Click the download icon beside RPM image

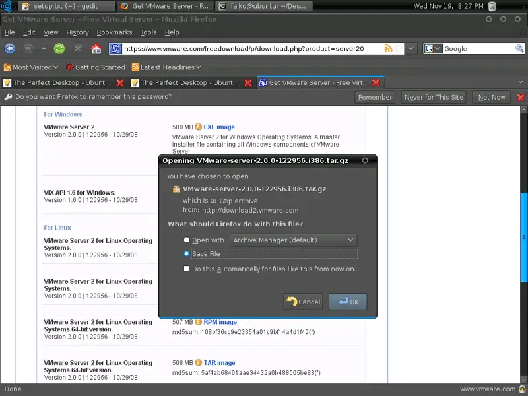pyautogui.click(x=199, y=322)
